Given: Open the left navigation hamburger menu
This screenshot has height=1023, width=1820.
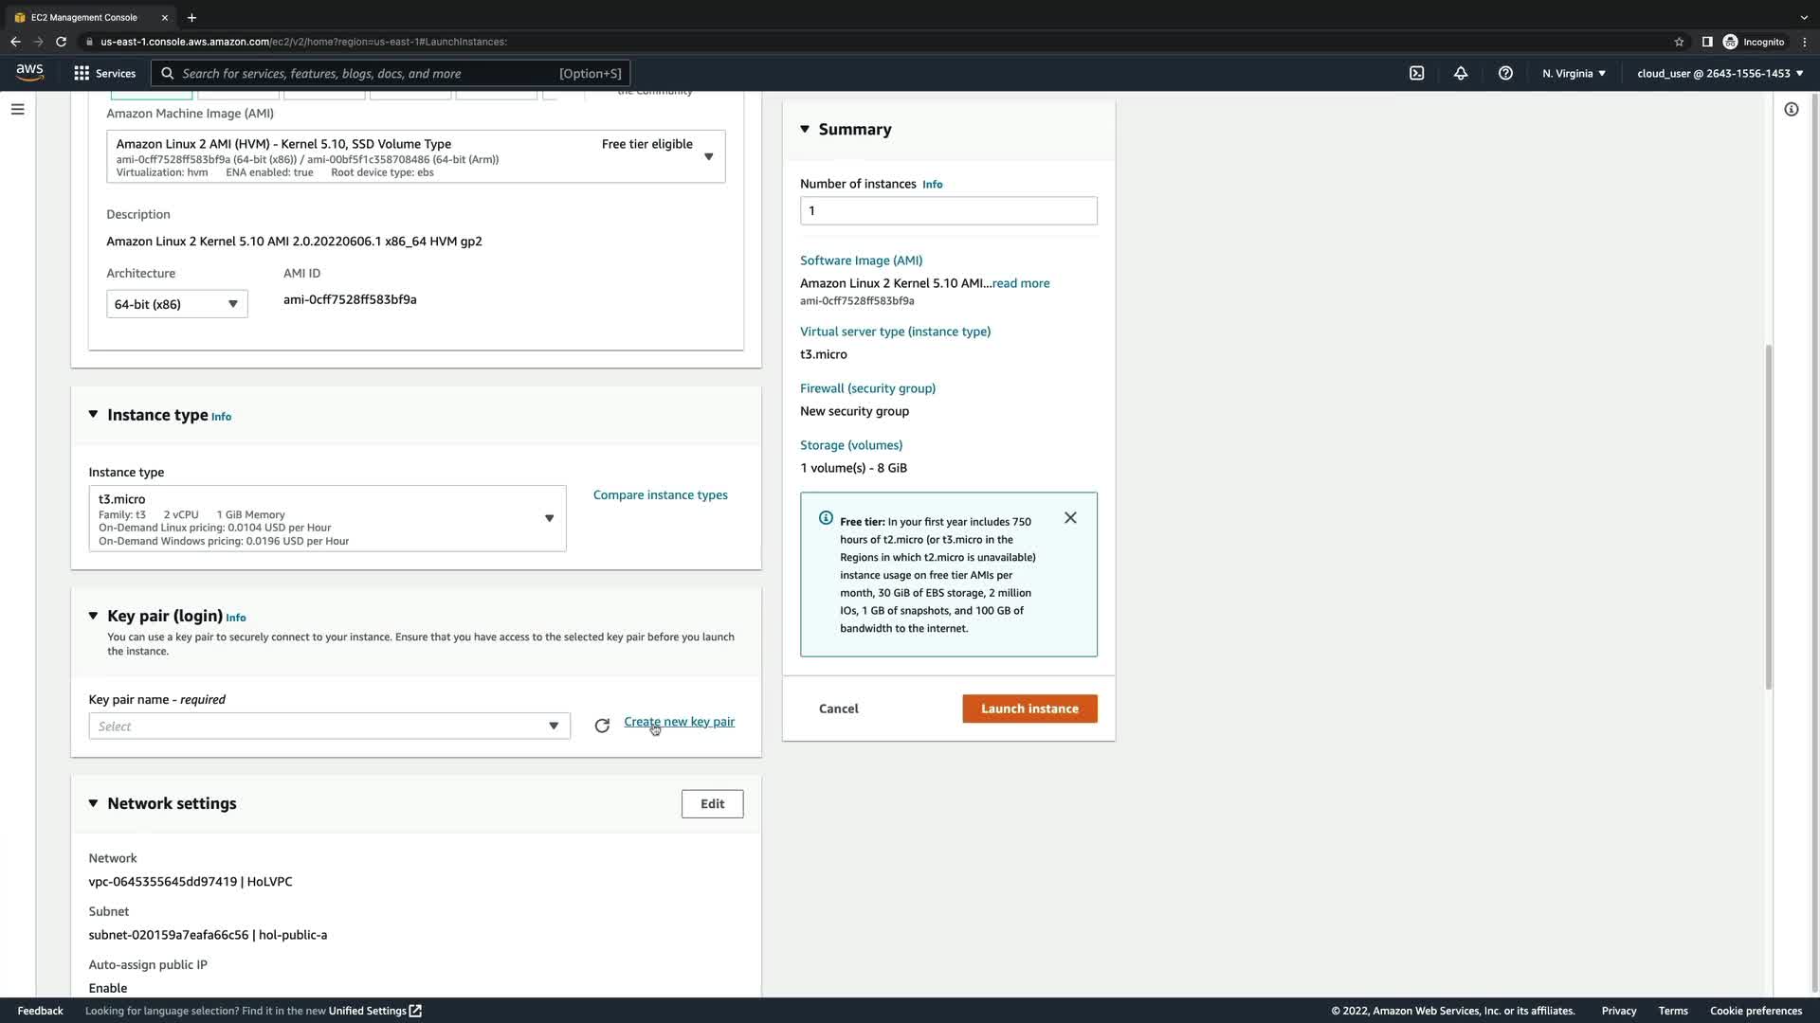Looking at the screenshot, I should pyautogui.click(x=17, y=110).
